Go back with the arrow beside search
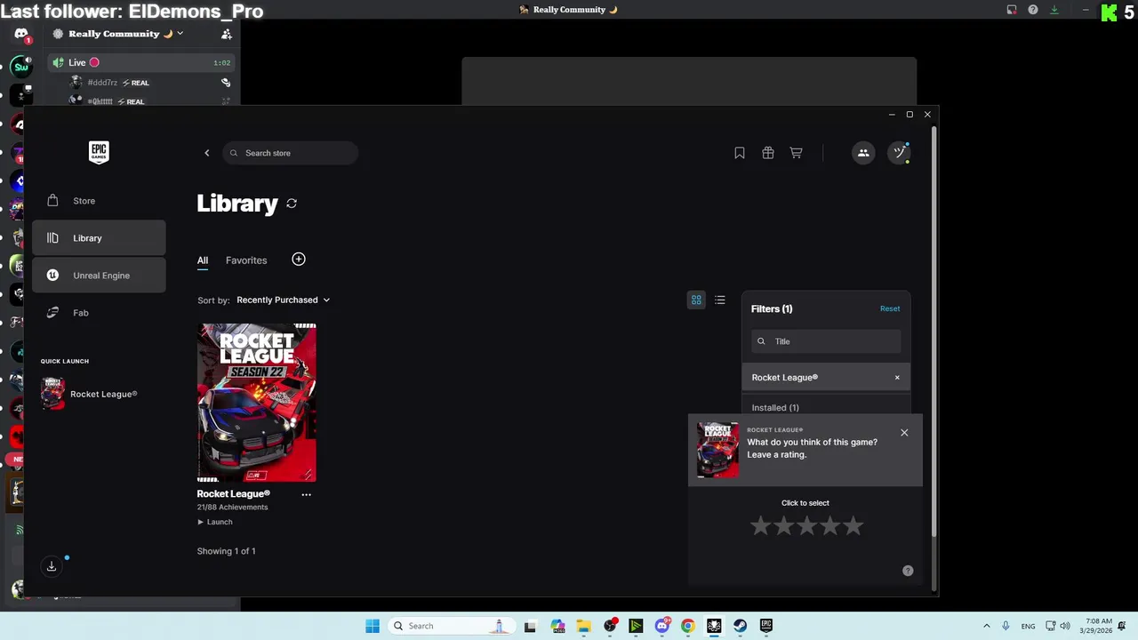 click(207, 153)
